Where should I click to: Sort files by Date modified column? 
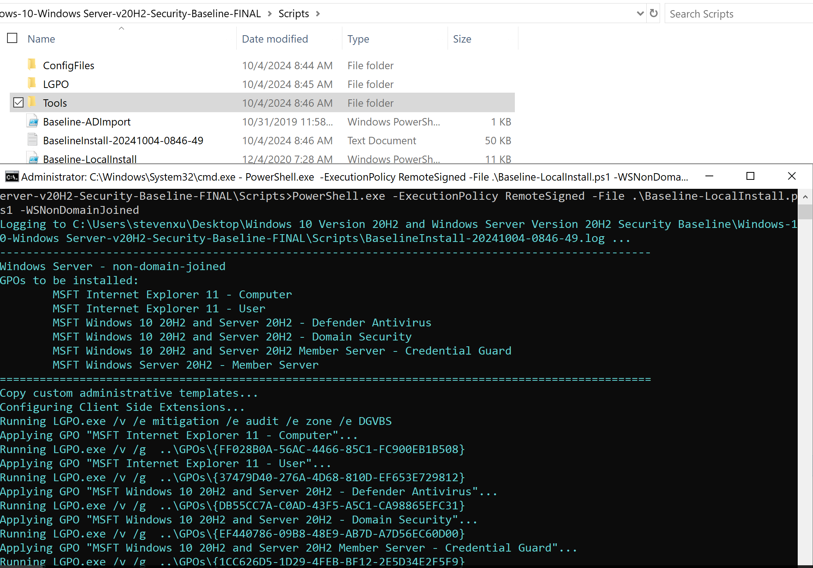(x=275, y=39)
